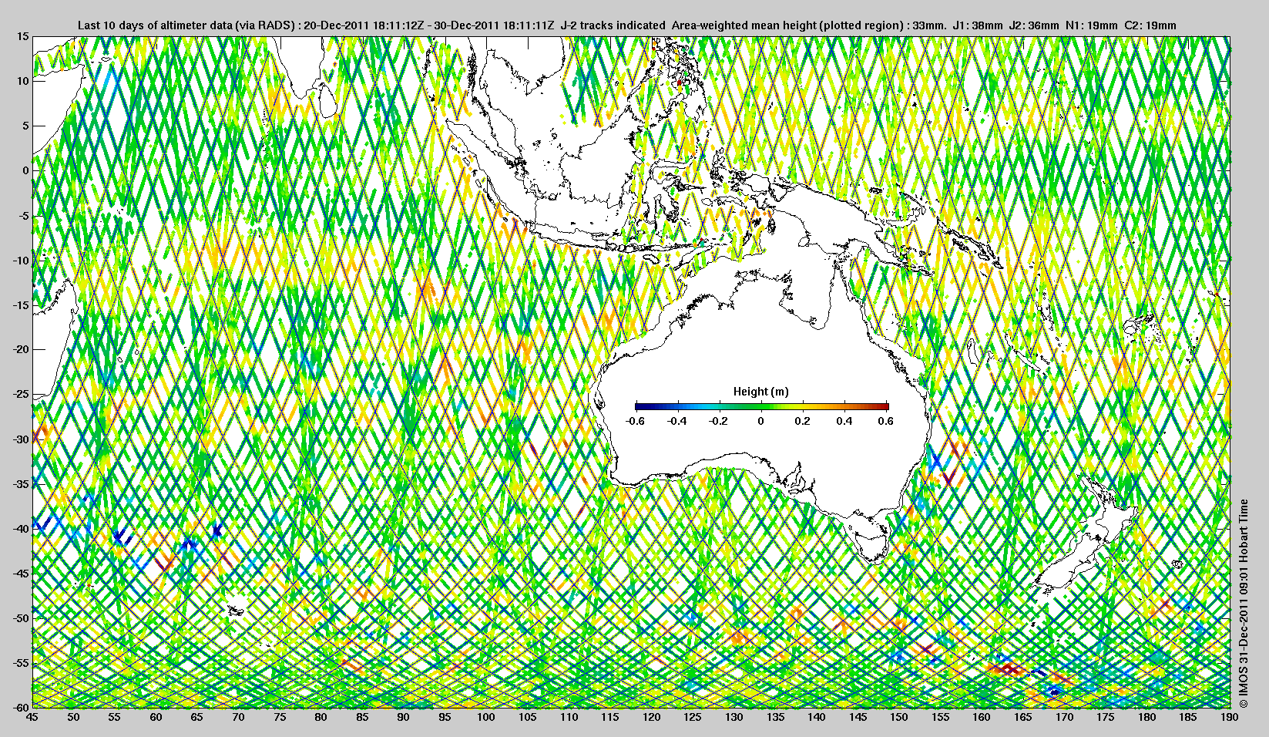Click latitude label '5' on the left axis
1269x737 pixels.
[x=26, y=126]
